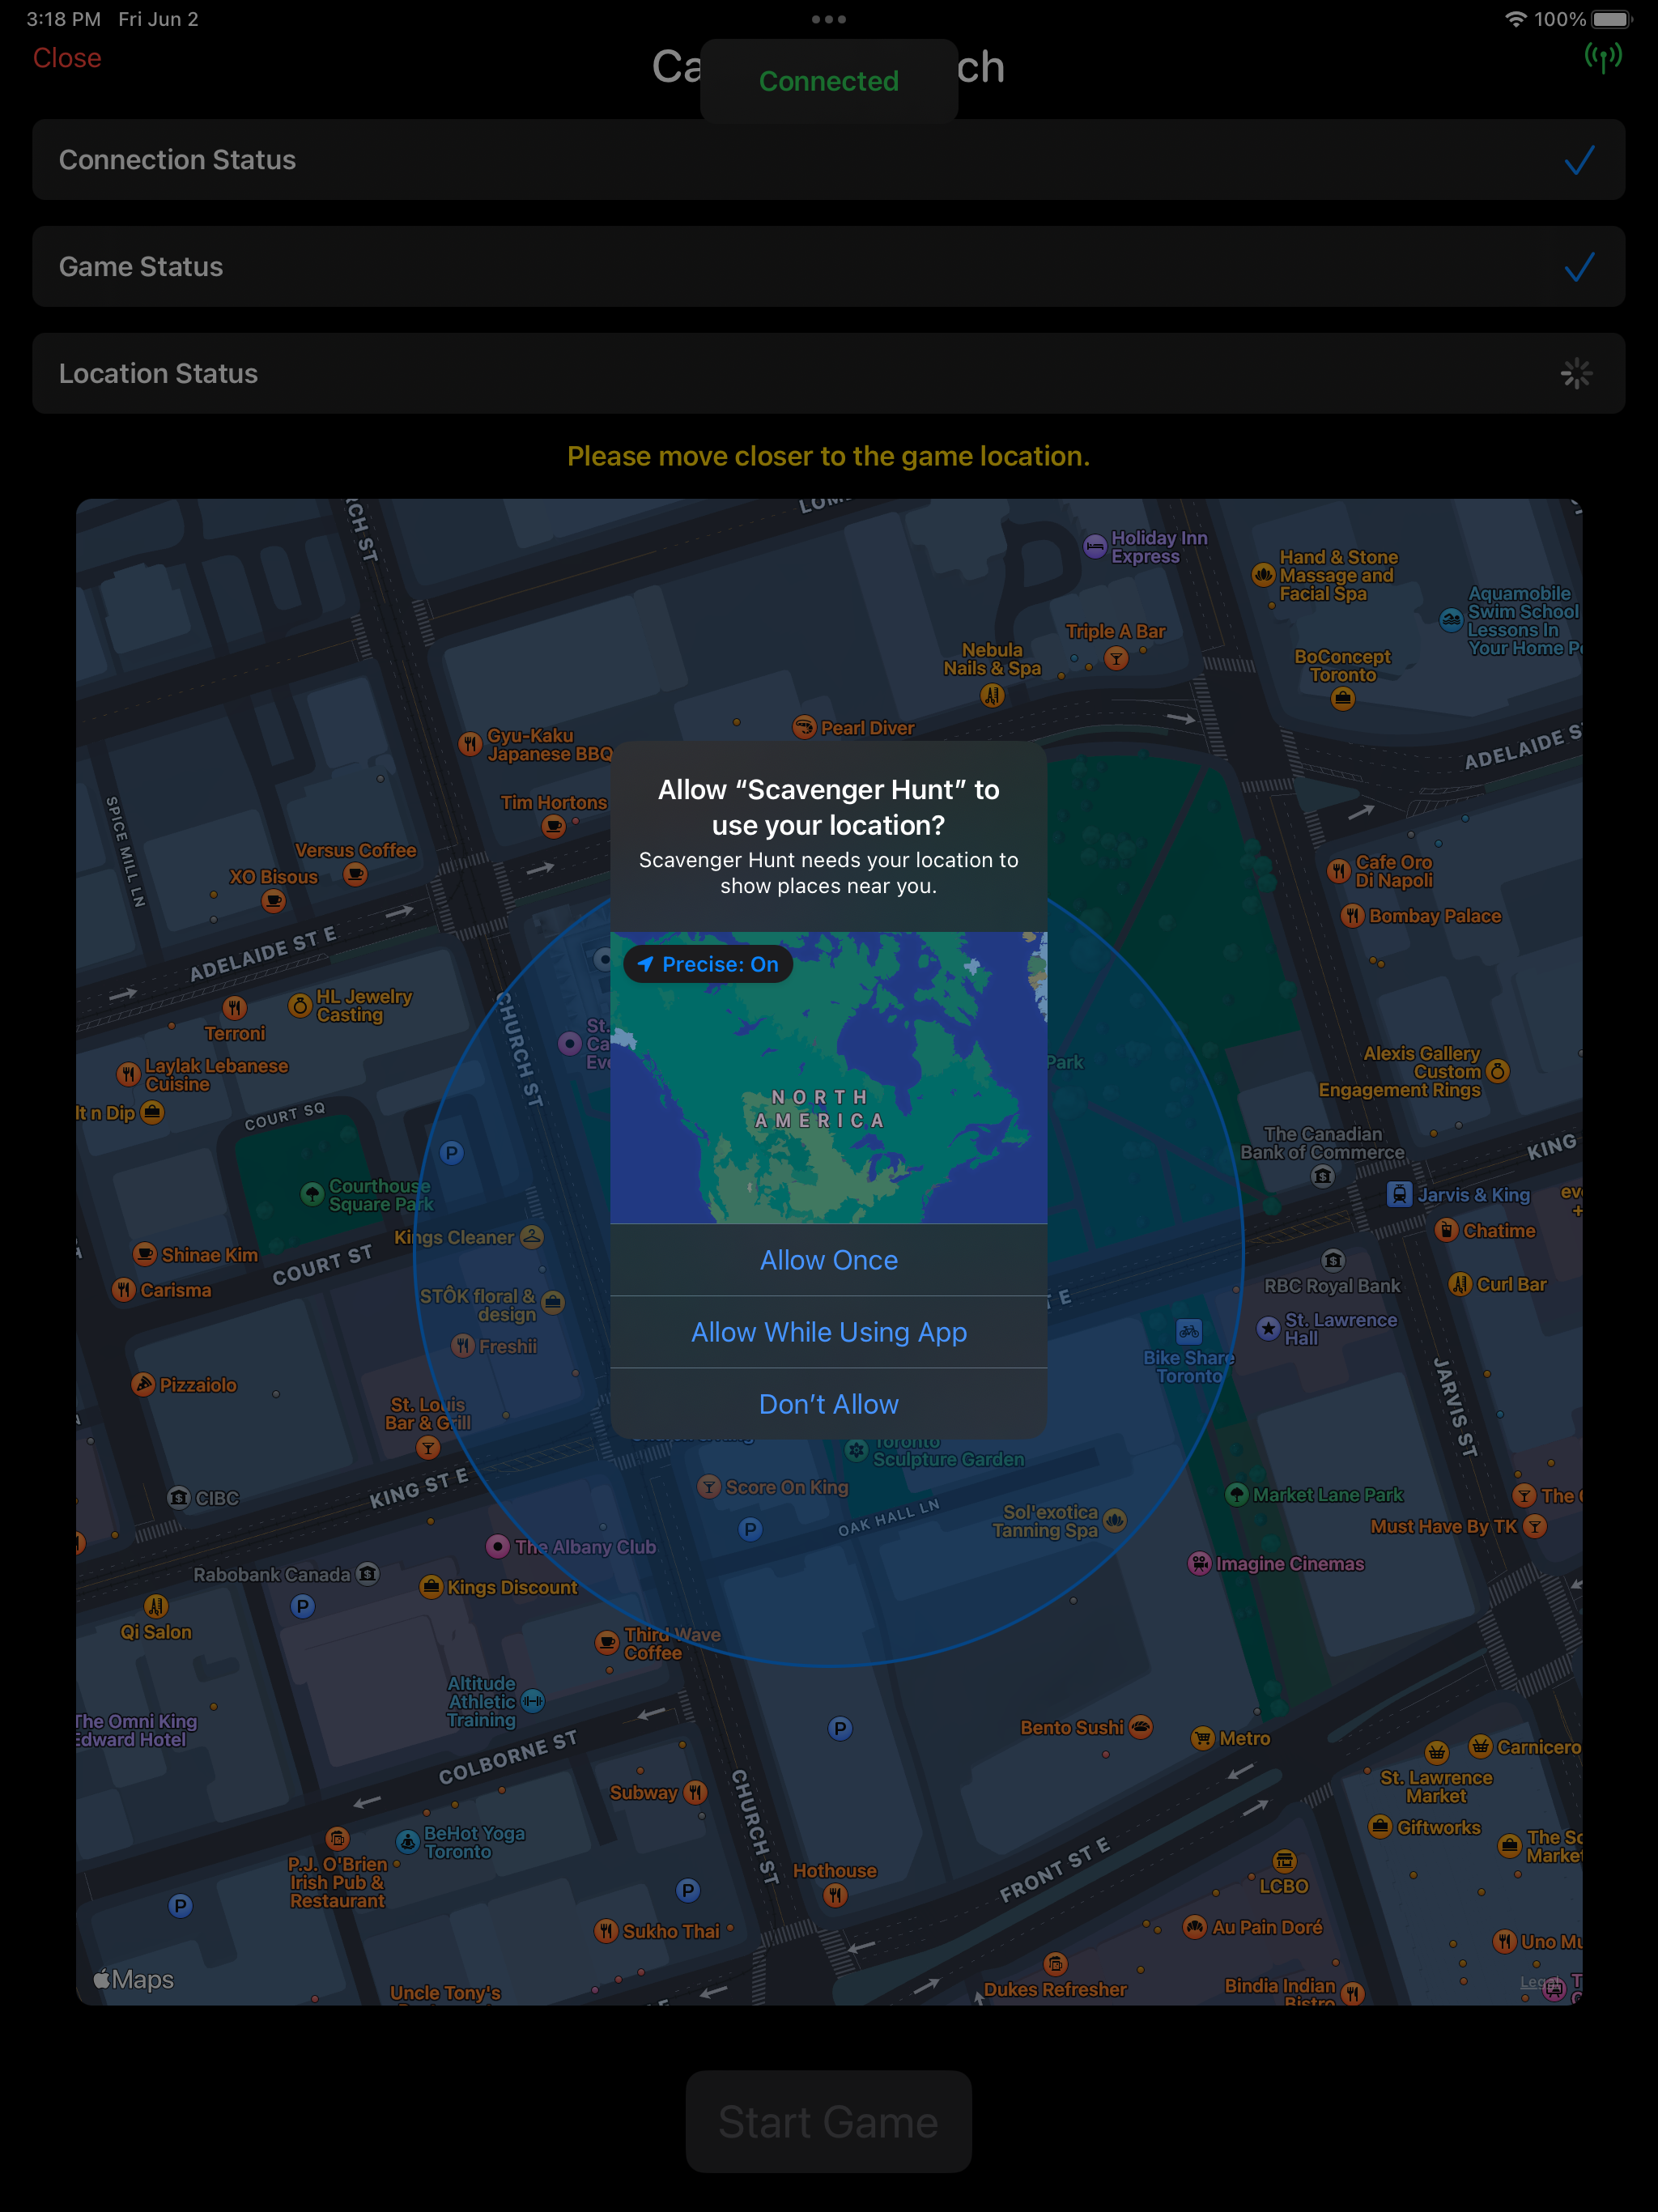This screenshot has height=2212, width=1658.
Task: Tap the green antenna connection icon
Action: click(1603, 58)
